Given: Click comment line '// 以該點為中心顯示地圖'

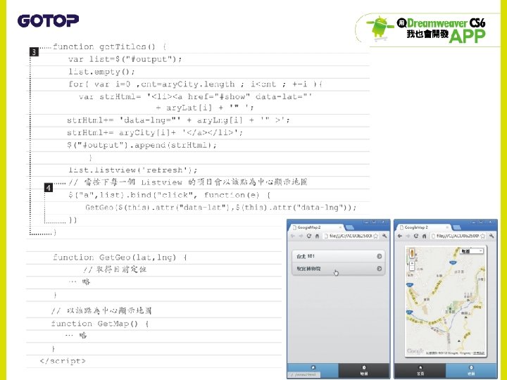Looking at the screenshot, I should point(101,311).
